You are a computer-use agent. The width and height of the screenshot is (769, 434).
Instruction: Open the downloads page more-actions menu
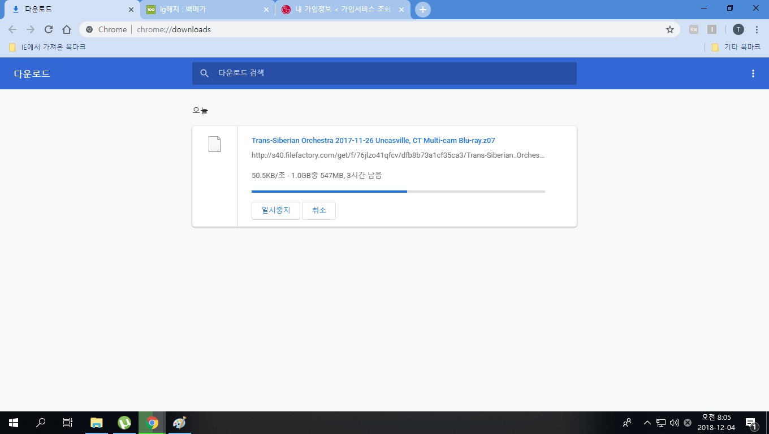[753, 73]
